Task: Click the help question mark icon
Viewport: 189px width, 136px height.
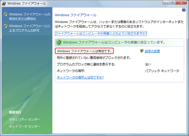Action: (184, 10)
